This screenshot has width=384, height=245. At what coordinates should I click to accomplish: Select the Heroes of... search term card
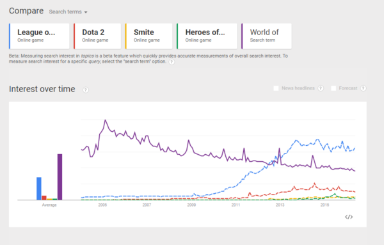coord(207,36)
